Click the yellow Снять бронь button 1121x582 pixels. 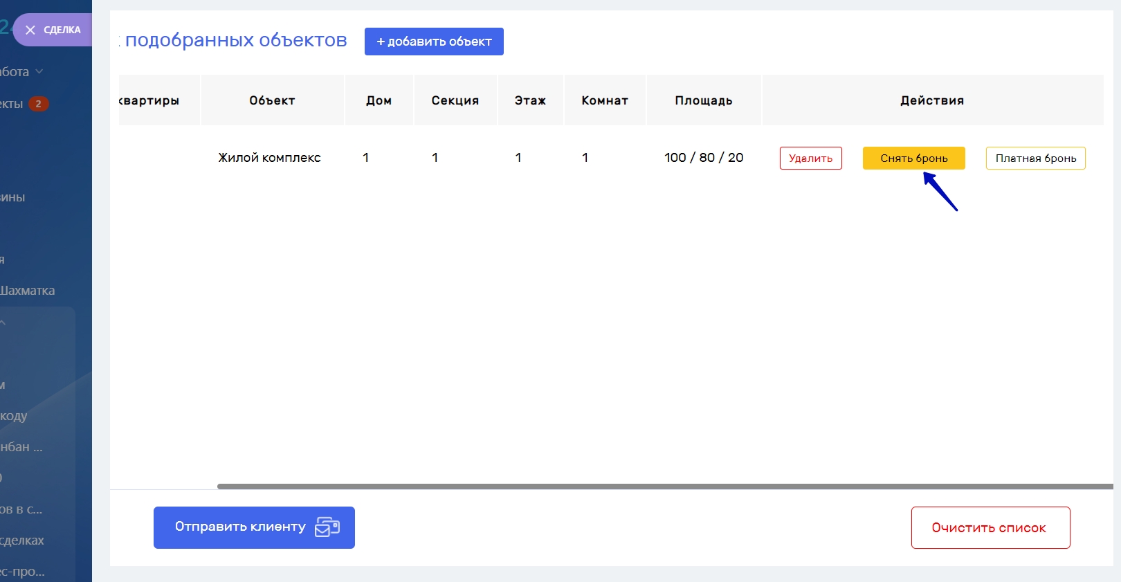(x=914, y=158)
